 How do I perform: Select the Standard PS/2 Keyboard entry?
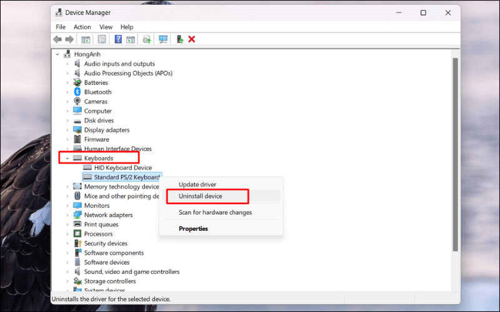coord(122,177)
